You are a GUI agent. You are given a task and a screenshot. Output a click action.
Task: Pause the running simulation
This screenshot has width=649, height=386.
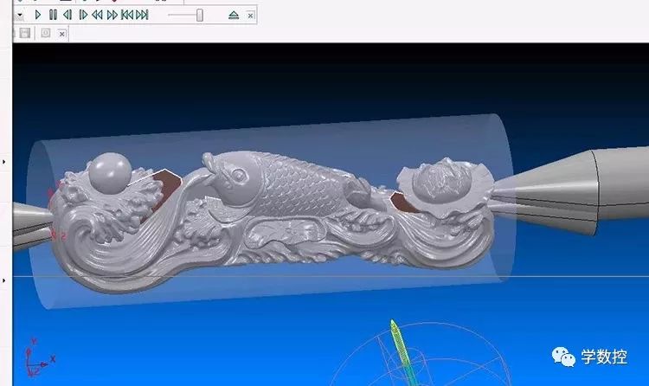(53, 15)
